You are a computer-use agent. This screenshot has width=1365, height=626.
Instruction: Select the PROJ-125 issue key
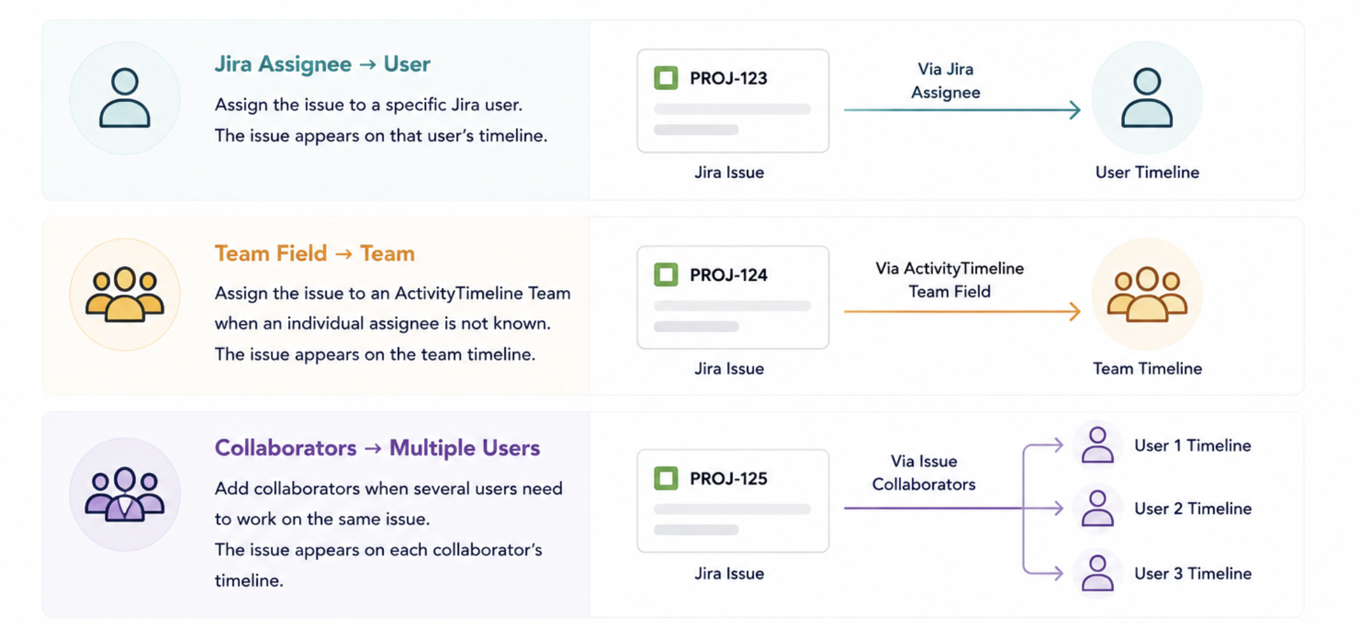[x=729, y=479]
